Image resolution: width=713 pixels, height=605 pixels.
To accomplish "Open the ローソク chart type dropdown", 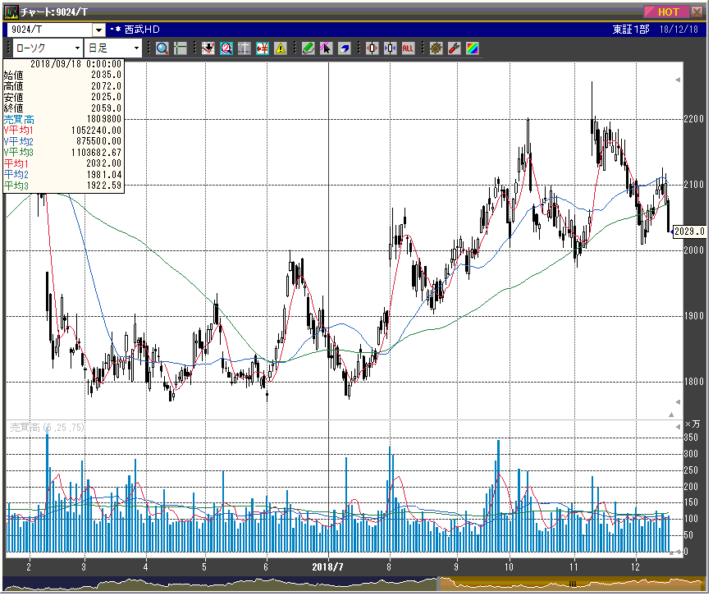I will pyautogui.click(x=48, y=48).
